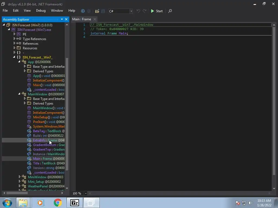
Task: Open the View menu
Action: coord(27,11)
